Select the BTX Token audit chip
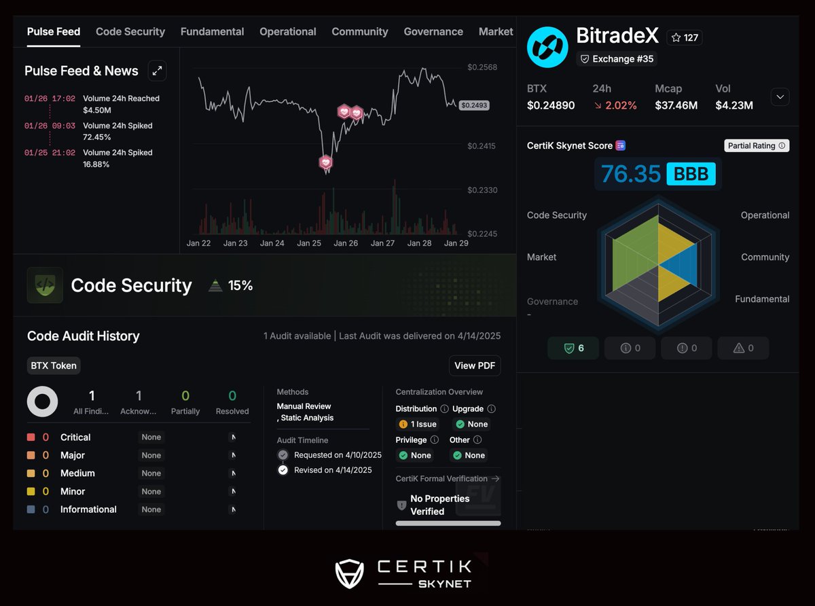 pyautogui.click(x=54, y=366)
